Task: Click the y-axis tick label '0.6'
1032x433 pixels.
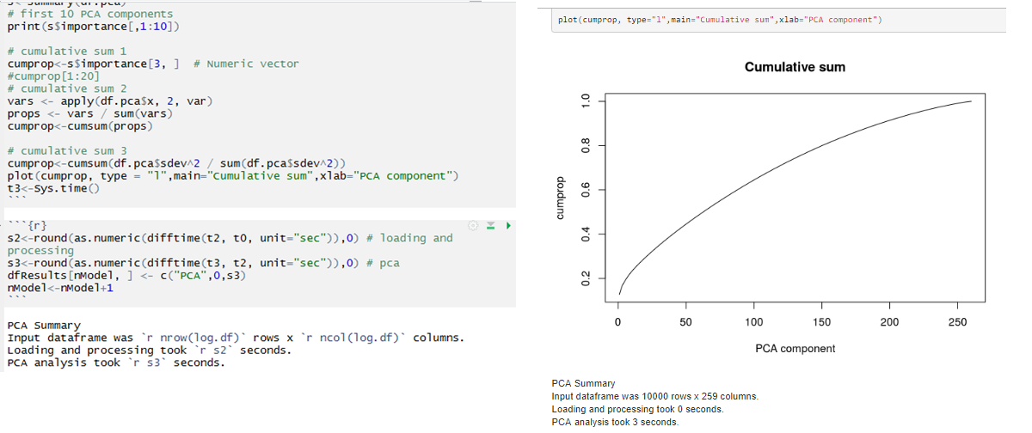Action: [586, 189]
